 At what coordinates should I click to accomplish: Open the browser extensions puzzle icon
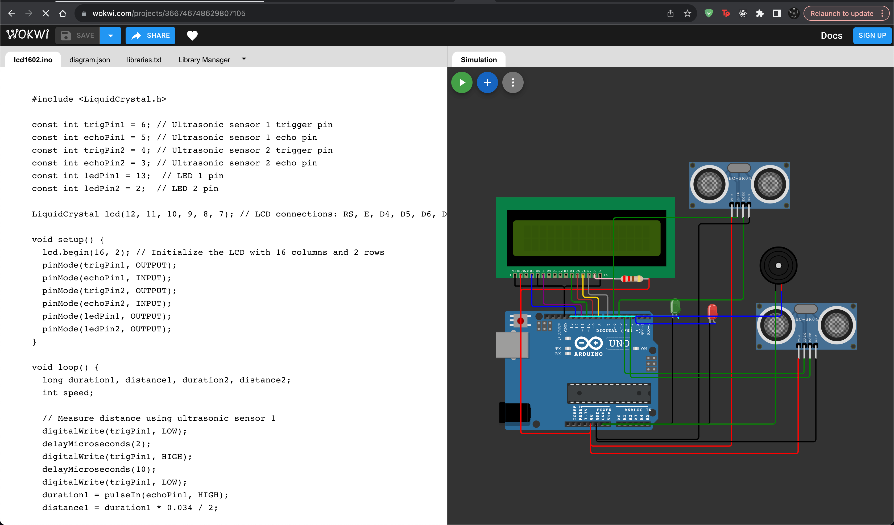click(x=760, y=14)
